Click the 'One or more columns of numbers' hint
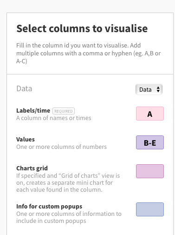175x235 pixels. coord(61,147)
